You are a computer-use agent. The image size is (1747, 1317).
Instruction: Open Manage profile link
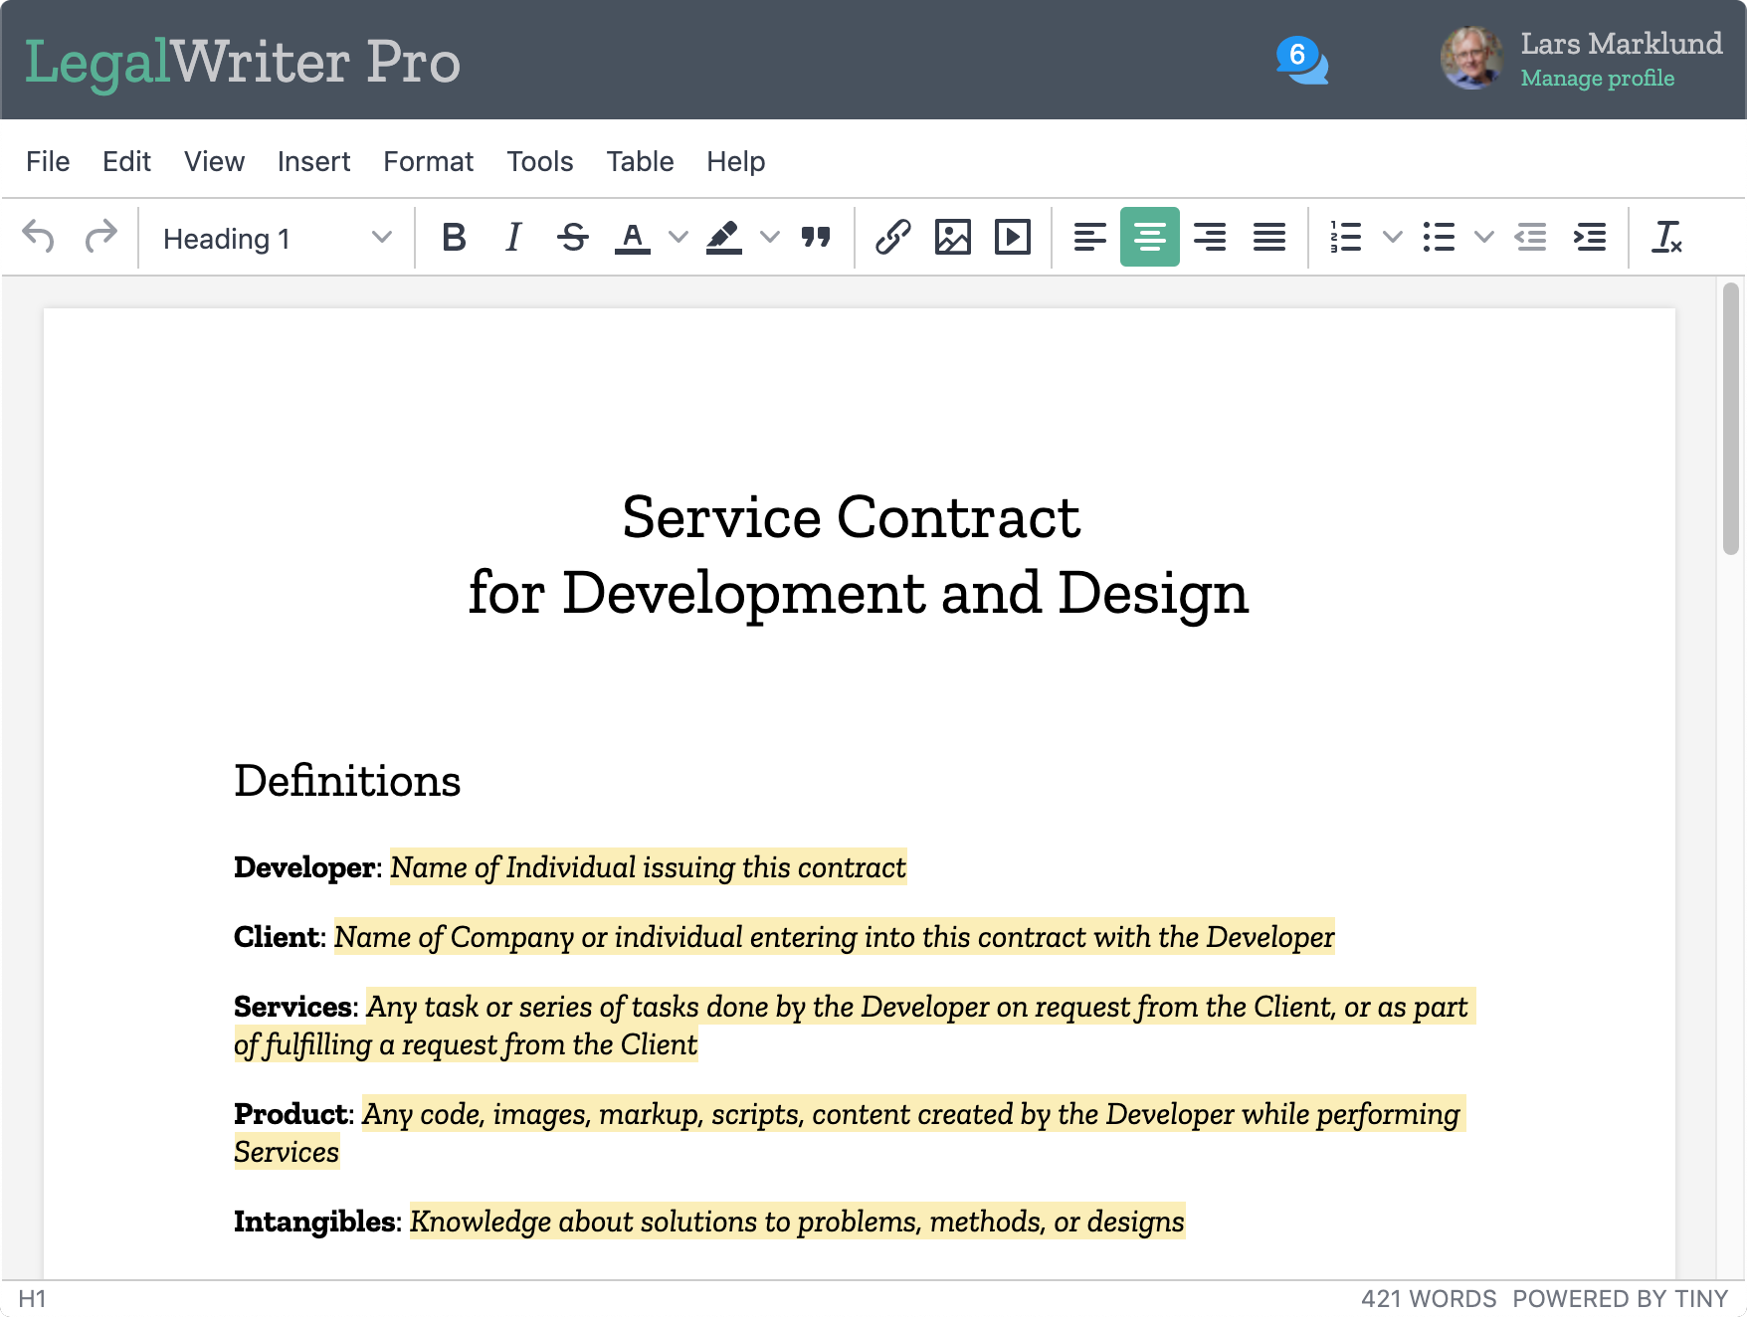tap(1597, 78)
